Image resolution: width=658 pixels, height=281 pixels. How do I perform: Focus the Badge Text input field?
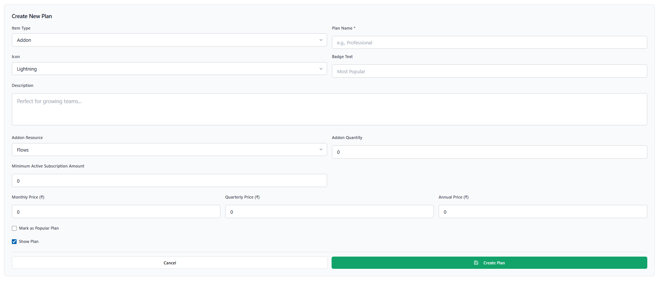pyautogui.click(x=489, y=71)
